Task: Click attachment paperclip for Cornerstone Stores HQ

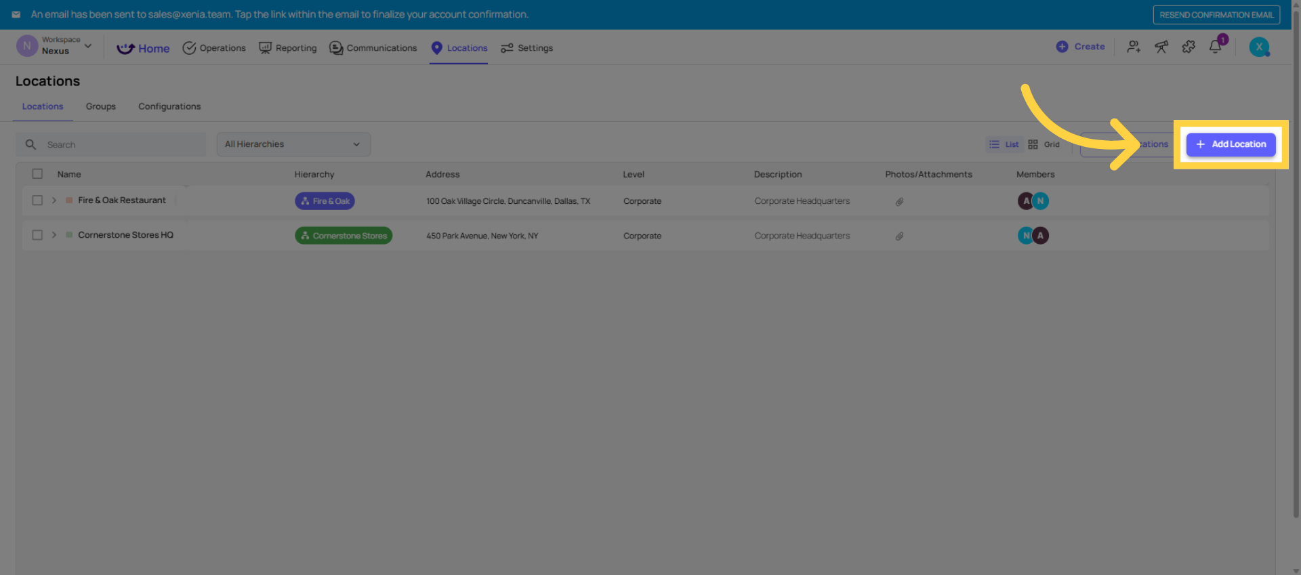Action: 899,236
